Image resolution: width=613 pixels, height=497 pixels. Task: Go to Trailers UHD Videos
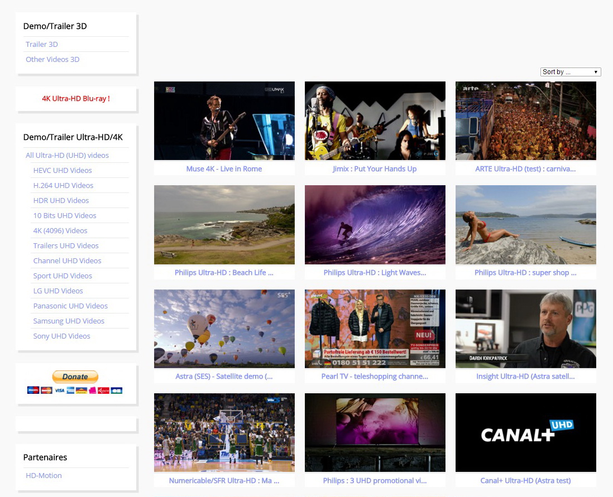coord(66,245)
